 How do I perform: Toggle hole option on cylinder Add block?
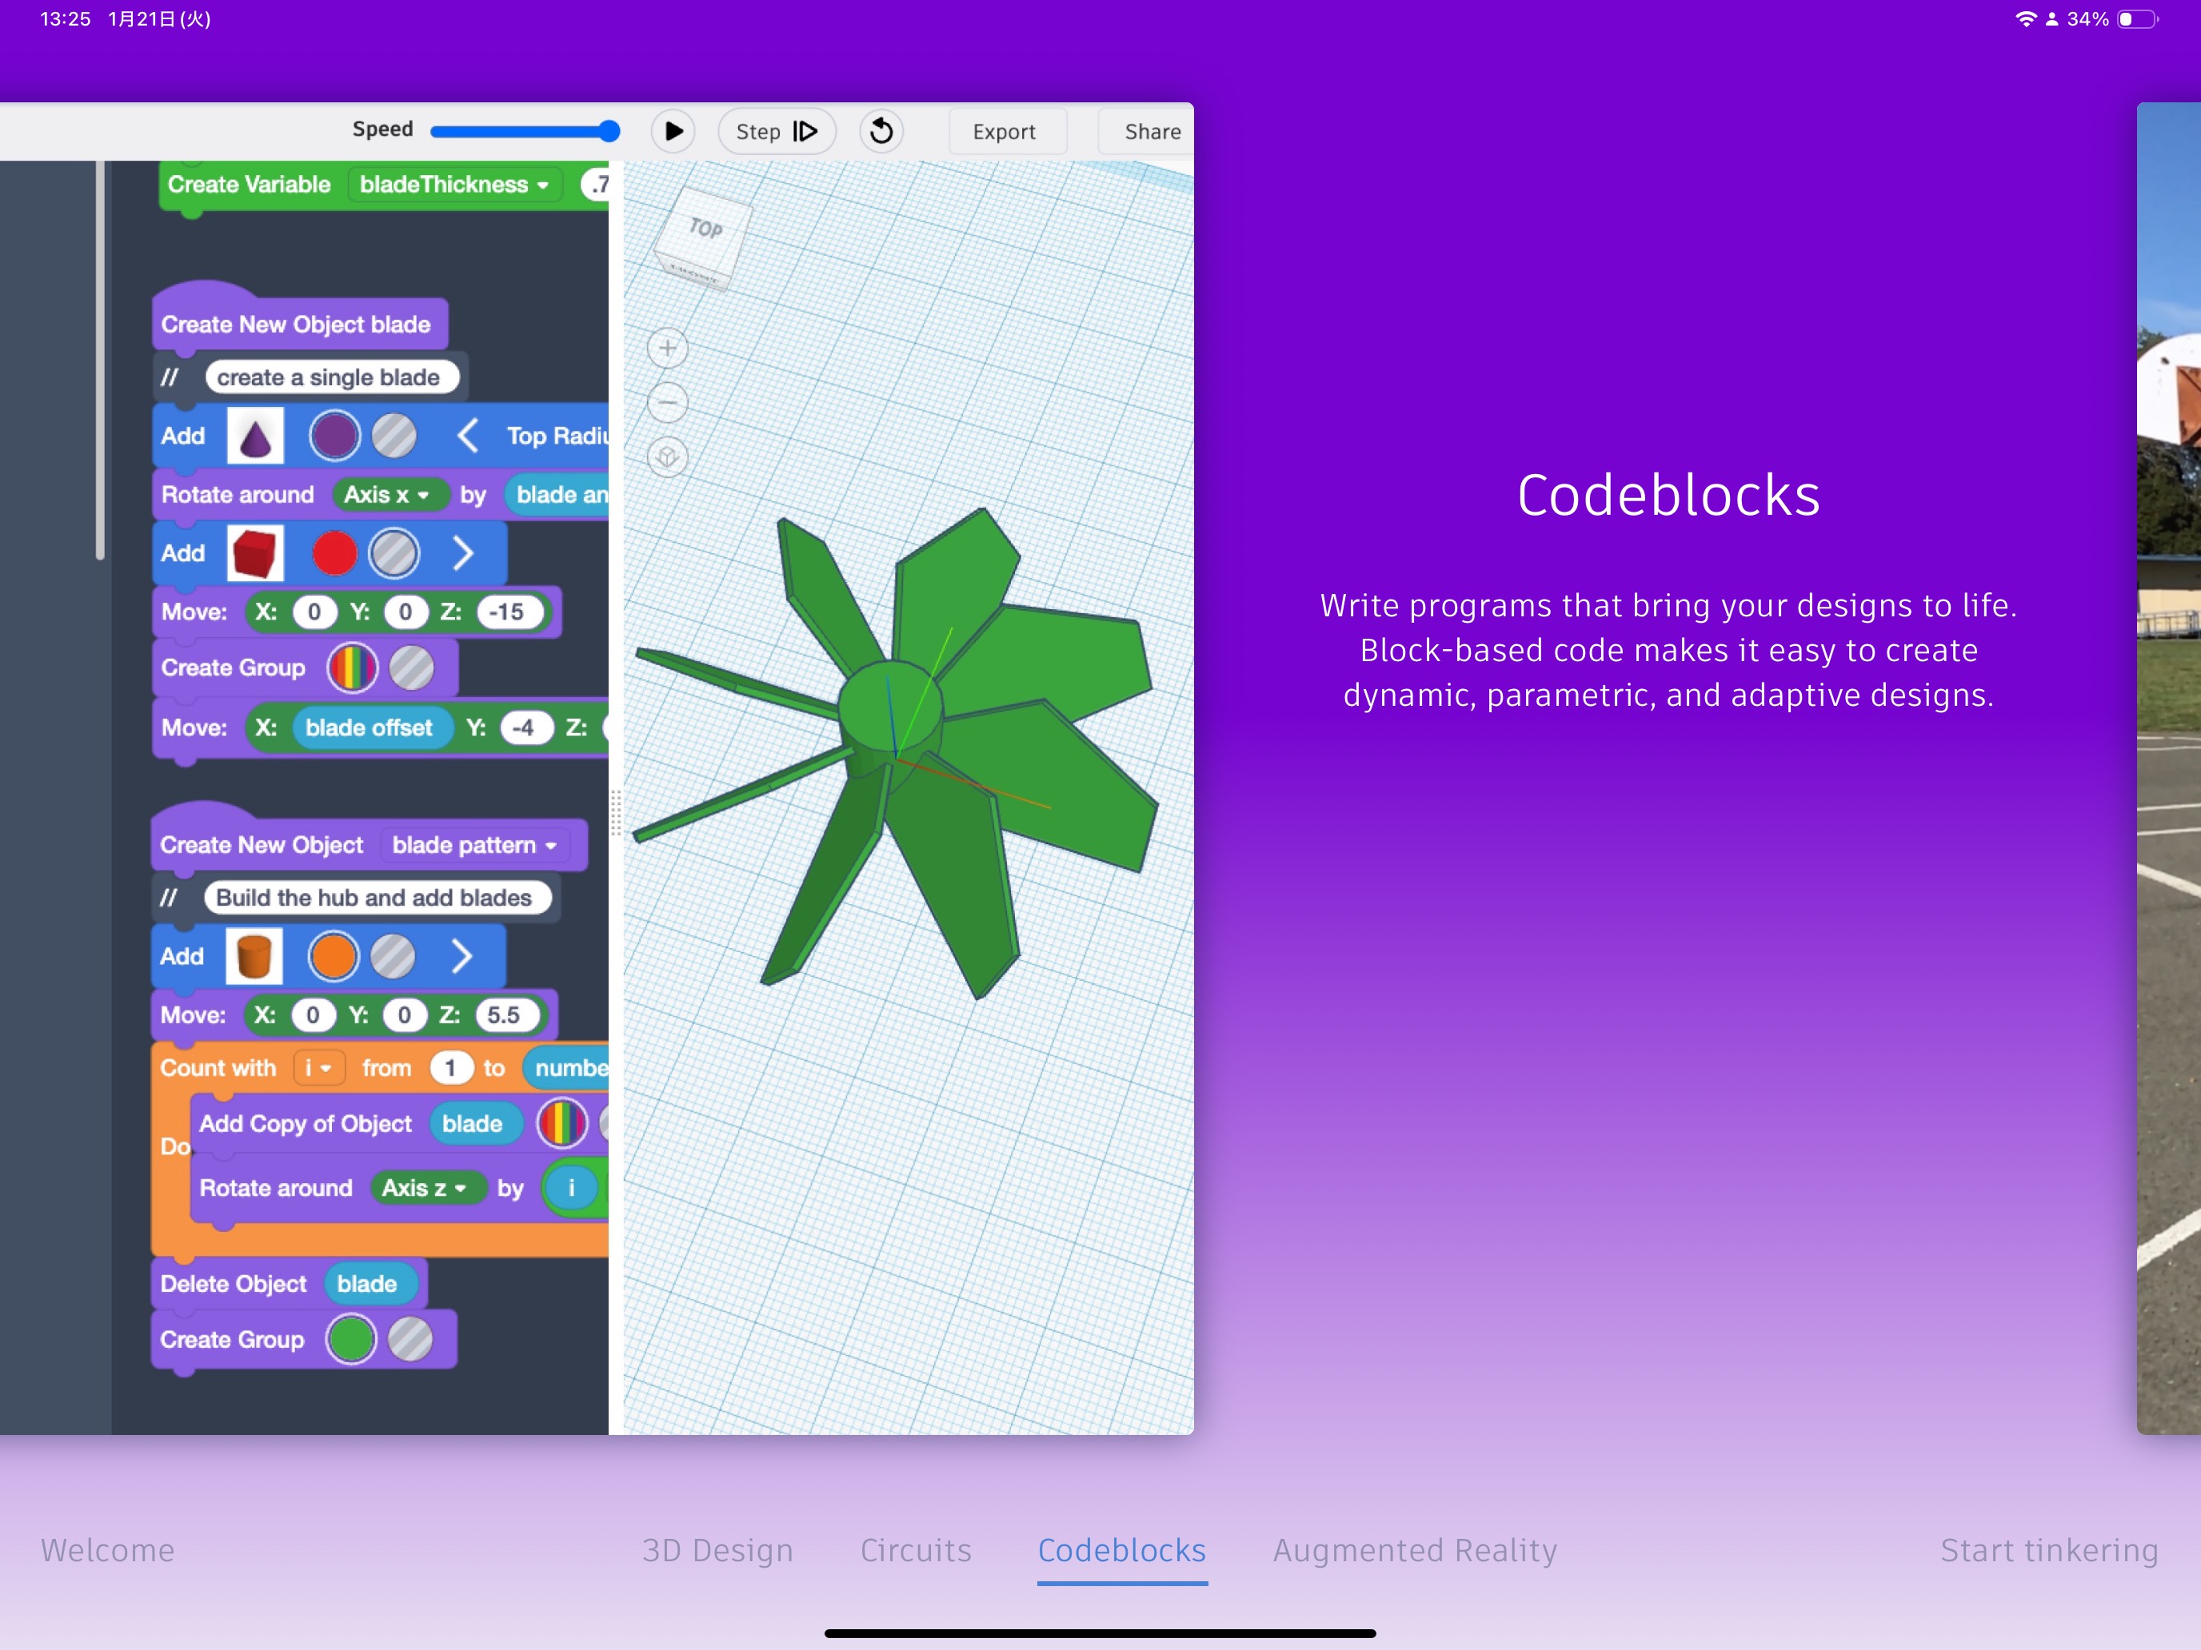coord(393,956)
